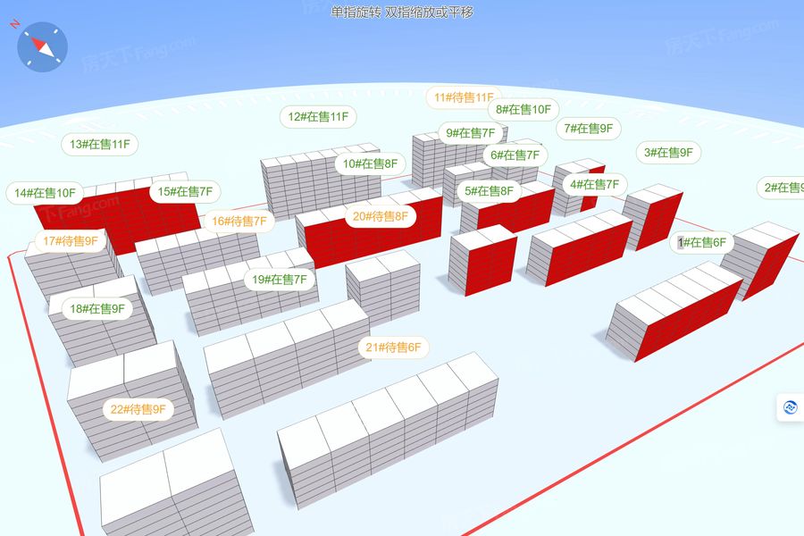Open the 8#在售10F building label
Image resolution: width=804 pixels, height=536 pixels.
(x=523, y=109)
